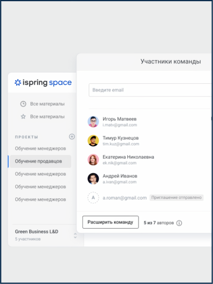Focus the Введите email input field
213x284 pixels.
pos(150,90)
